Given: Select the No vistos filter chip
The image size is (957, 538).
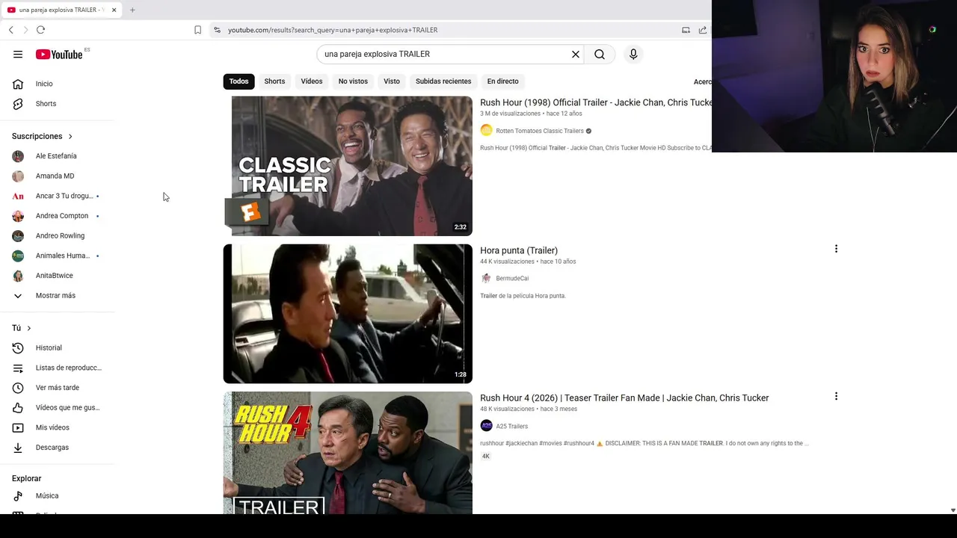Looking at the screenshot, I should (x=353, y=81).
